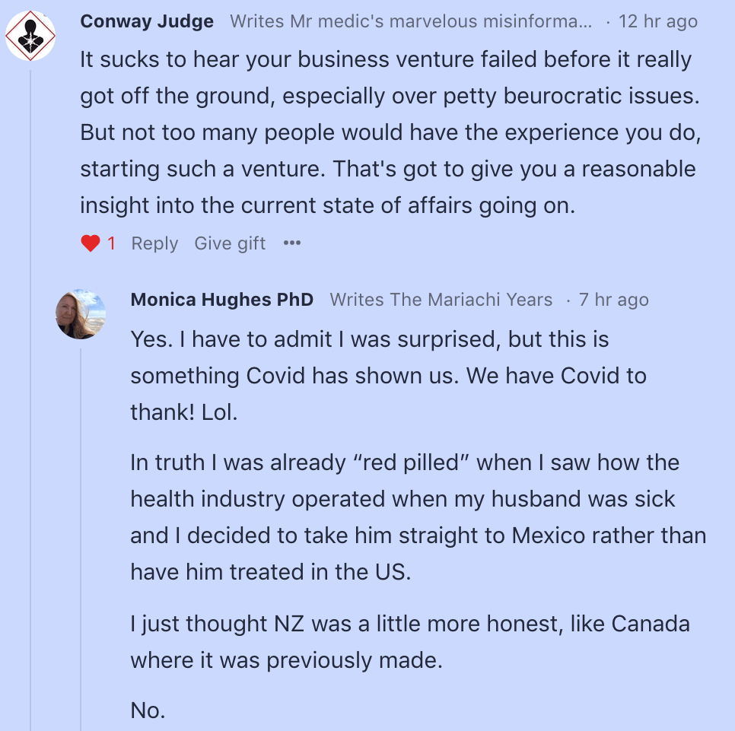
Task: Reply to Conway Judge's comment
Action: click(x=154, y=243)
